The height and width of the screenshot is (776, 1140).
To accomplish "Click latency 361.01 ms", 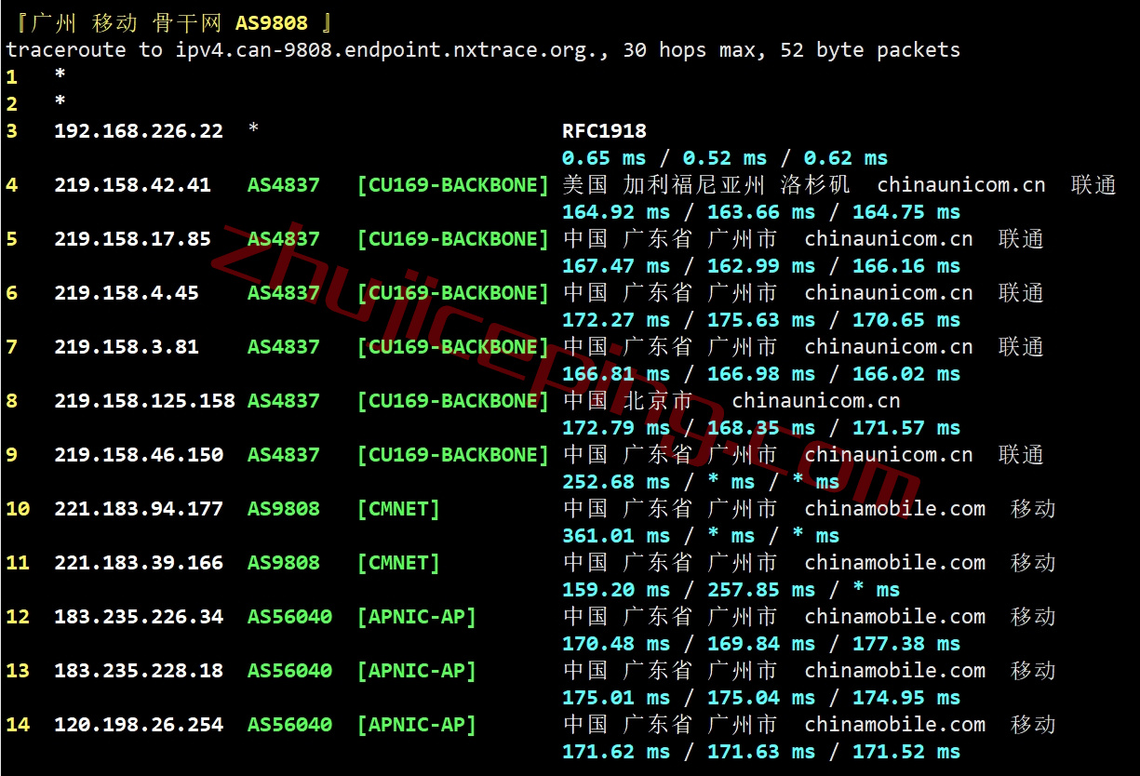I will (x=616, y=536).
